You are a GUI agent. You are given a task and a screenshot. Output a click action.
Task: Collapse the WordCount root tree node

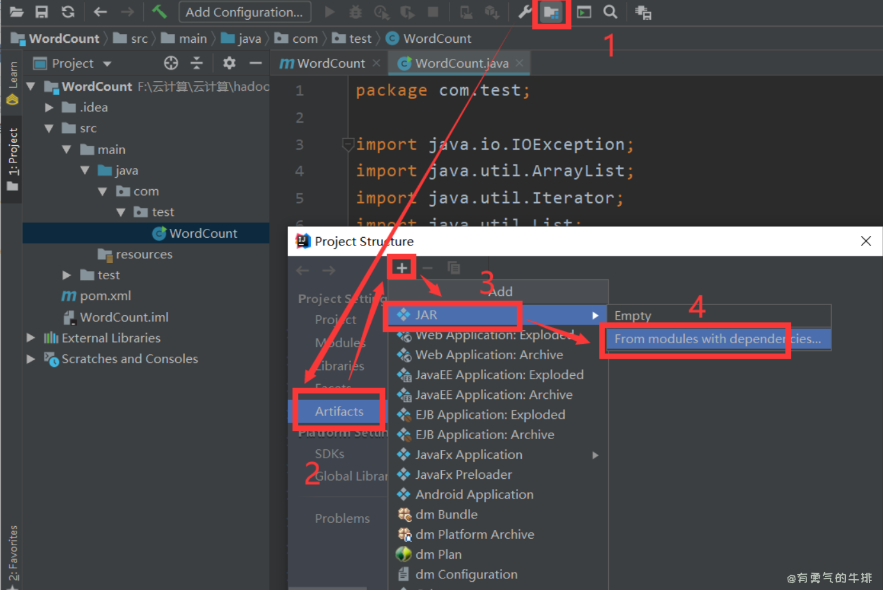click(31, 86)
